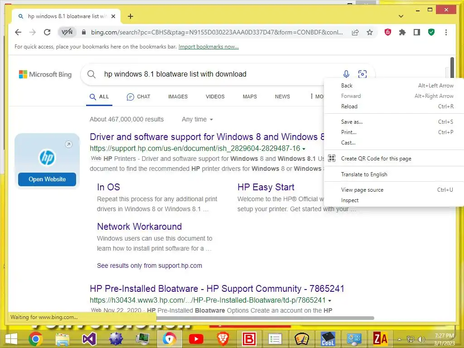The height and width of the screenshot is (348, 464).
Task: Click the HP logo thumbnail
Action: (x=47, y=157)
